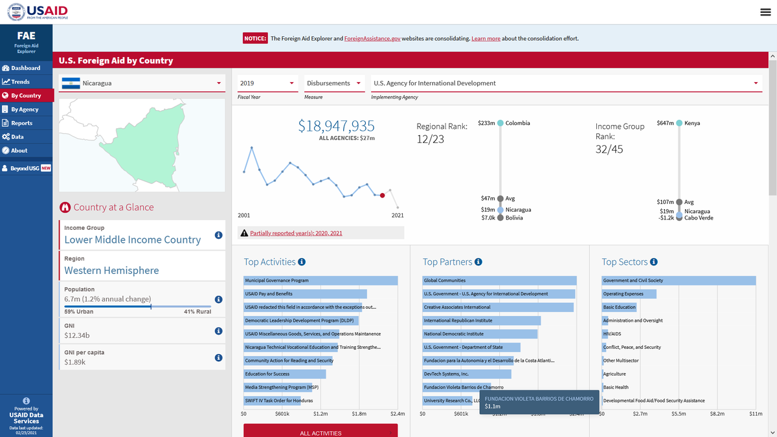Click the Agriculture sector row
The width and height of the screenshot is (777, 437).
(x=614, y=374)
